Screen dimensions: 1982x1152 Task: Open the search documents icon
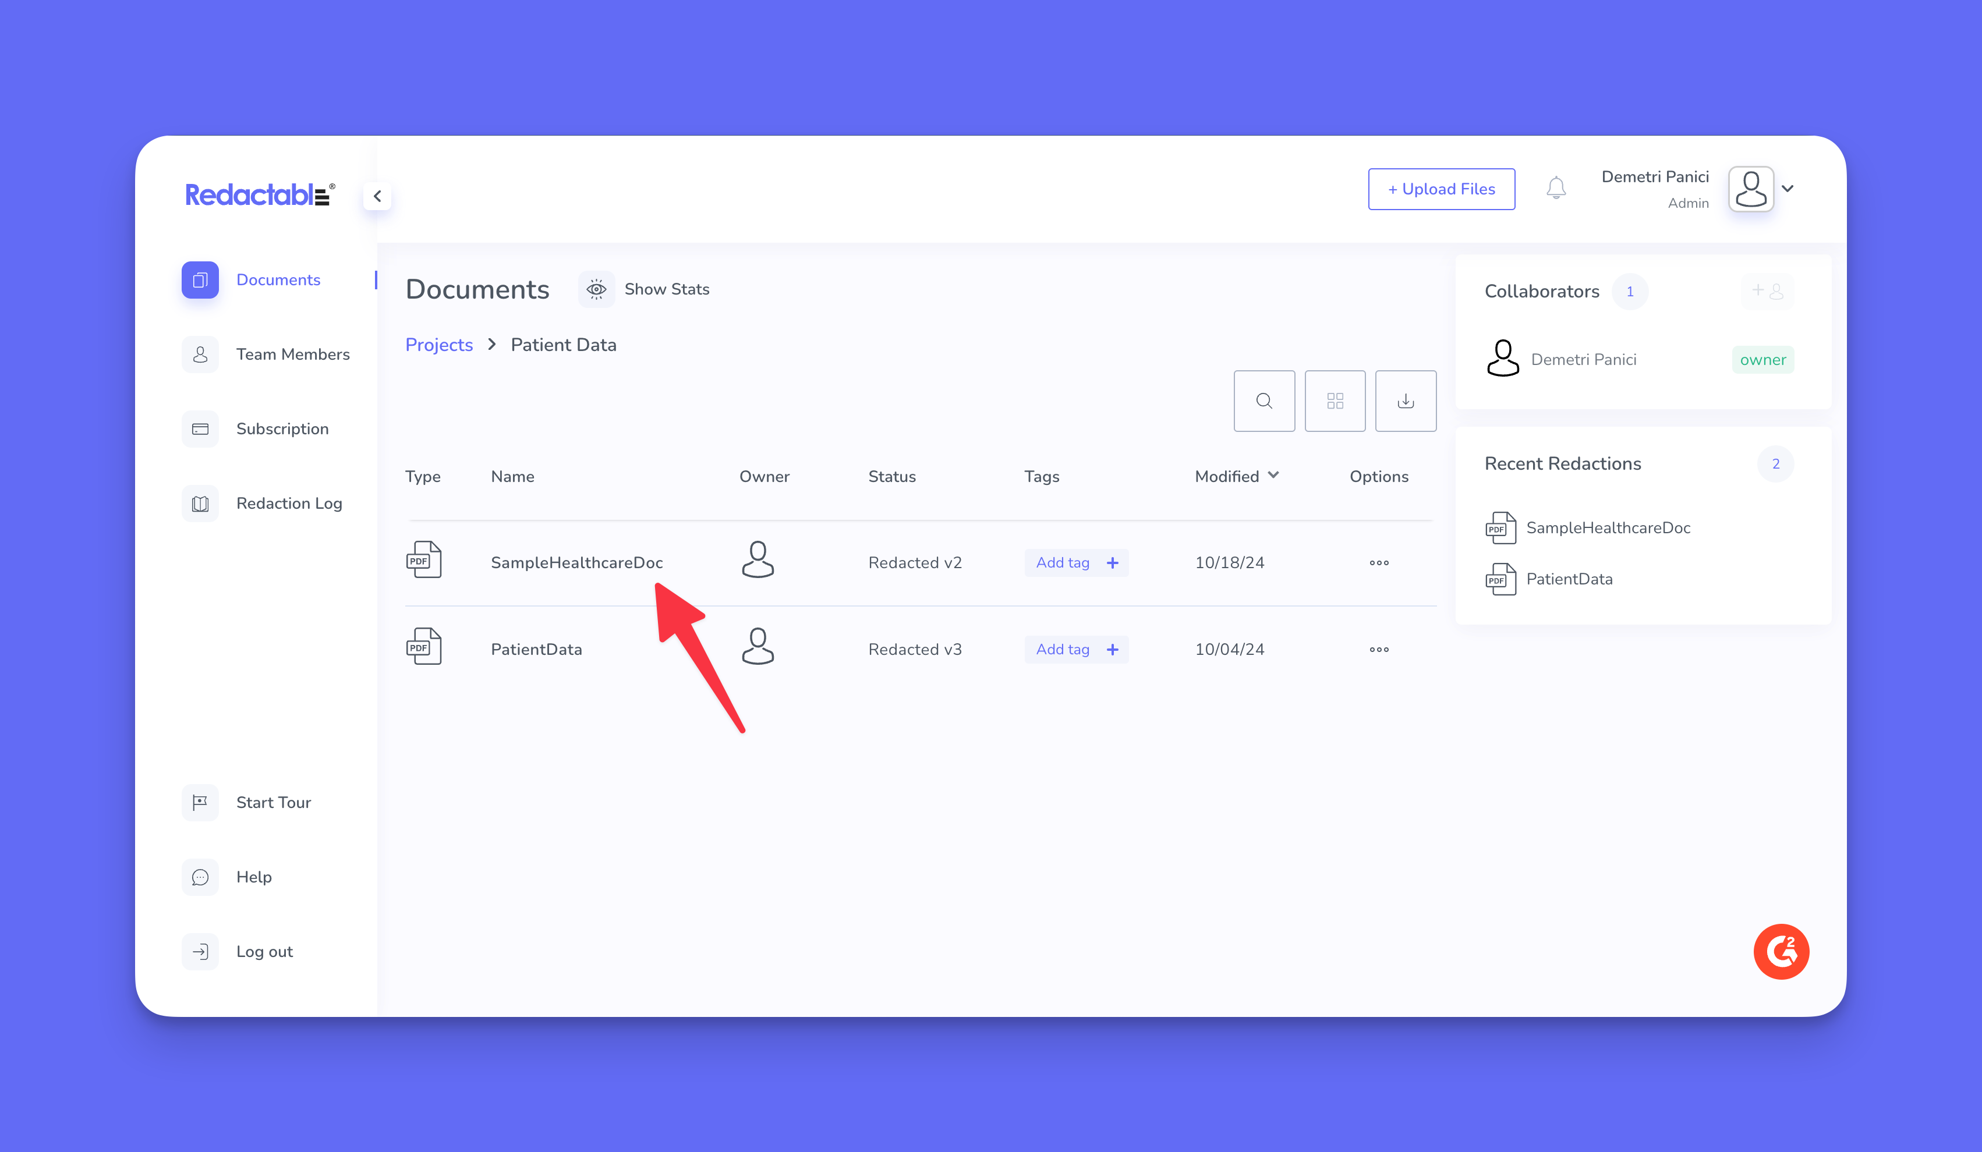tap(1264, 401)
